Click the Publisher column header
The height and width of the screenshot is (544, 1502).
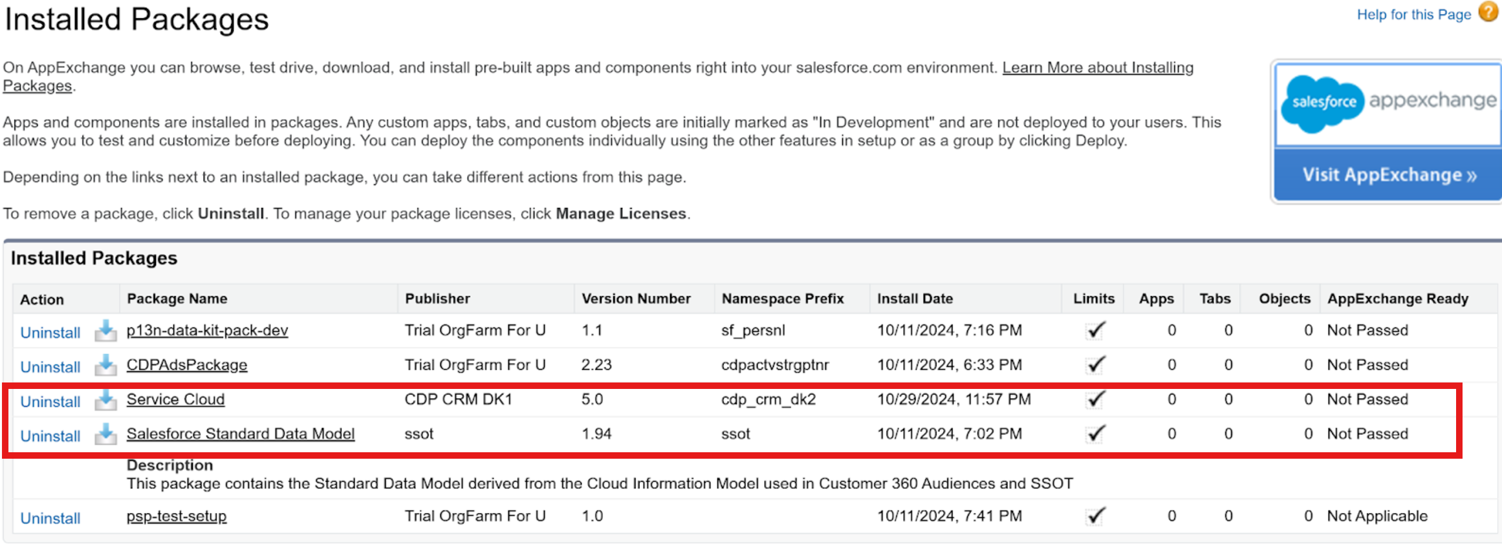(x=437, y=299)
